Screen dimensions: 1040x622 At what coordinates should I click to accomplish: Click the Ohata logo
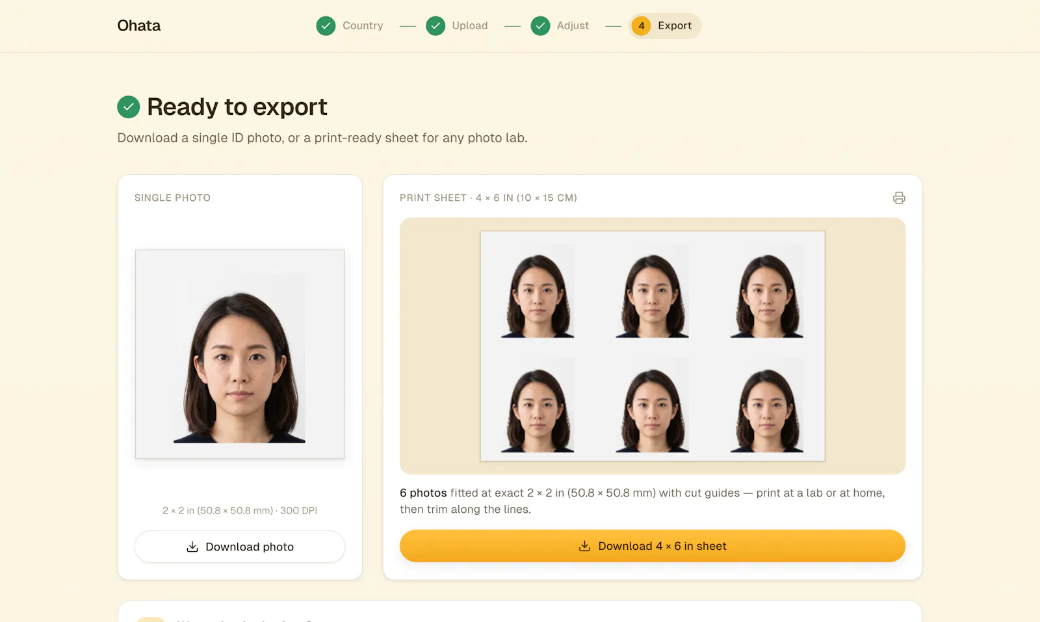[x=138, y=25]
